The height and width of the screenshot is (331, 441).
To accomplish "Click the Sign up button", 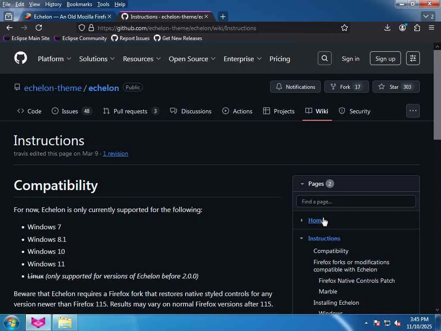I will click(x=385, y=59).
